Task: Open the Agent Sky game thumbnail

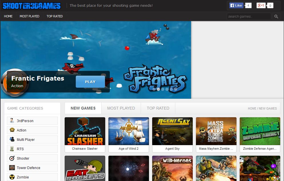Action: point(172,131)
